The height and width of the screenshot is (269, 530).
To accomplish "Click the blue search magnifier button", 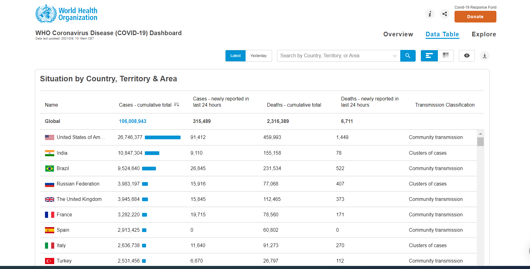I will coord(408,56).
